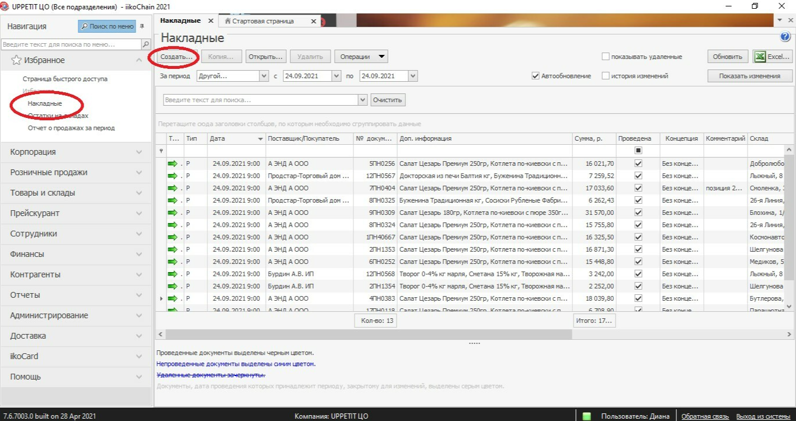Open 'Отчет о продажах за период'
Image resolution: width=796 pixels, height=421 pixels.
point(71,128)
